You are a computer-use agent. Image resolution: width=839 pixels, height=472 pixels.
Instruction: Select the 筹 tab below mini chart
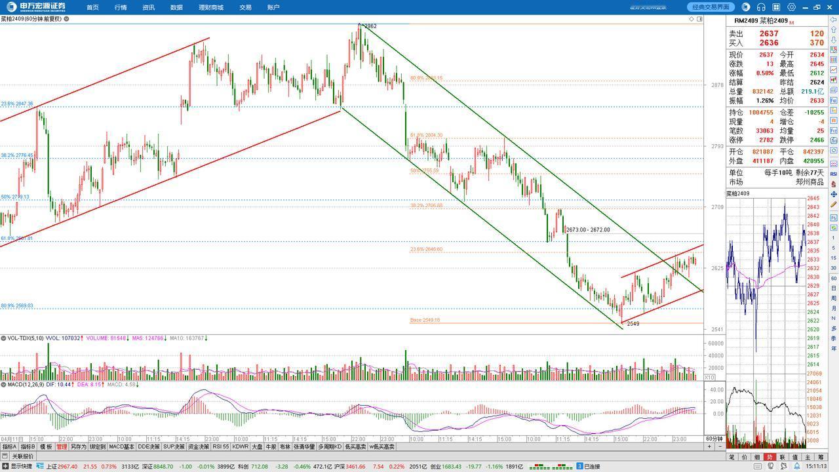(x=821, y=457)
